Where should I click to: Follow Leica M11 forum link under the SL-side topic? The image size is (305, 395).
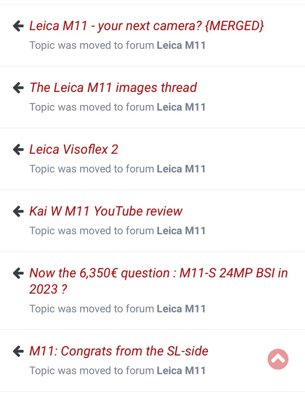pos(181,370)
